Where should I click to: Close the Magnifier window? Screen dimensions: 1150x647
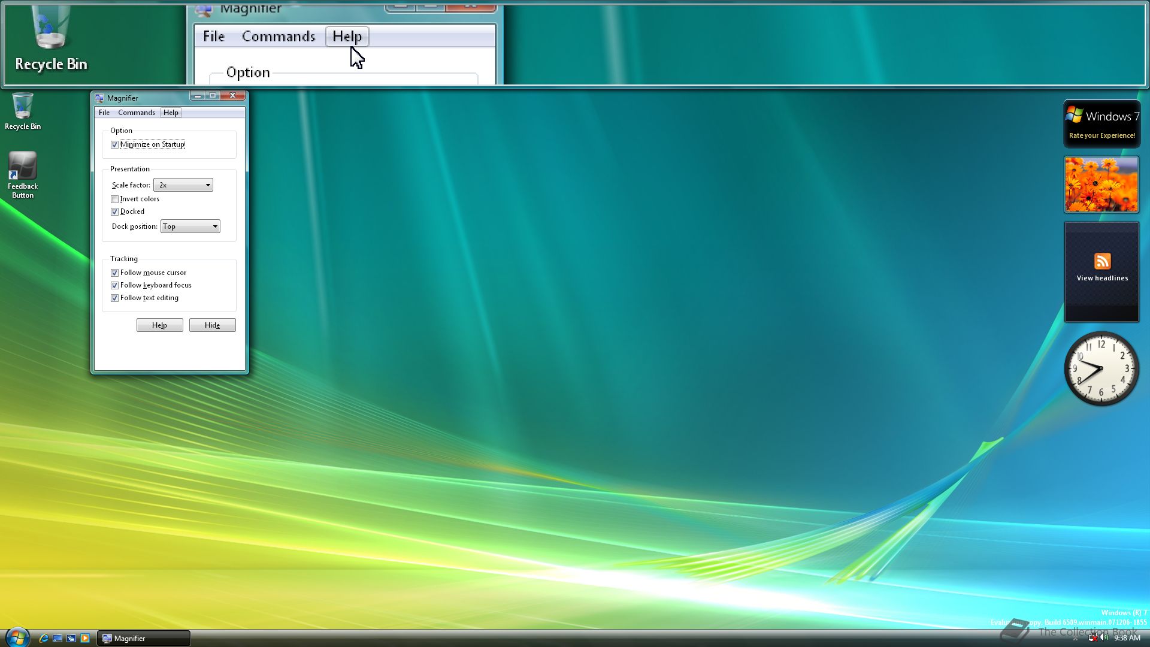[x=233, y=96]
